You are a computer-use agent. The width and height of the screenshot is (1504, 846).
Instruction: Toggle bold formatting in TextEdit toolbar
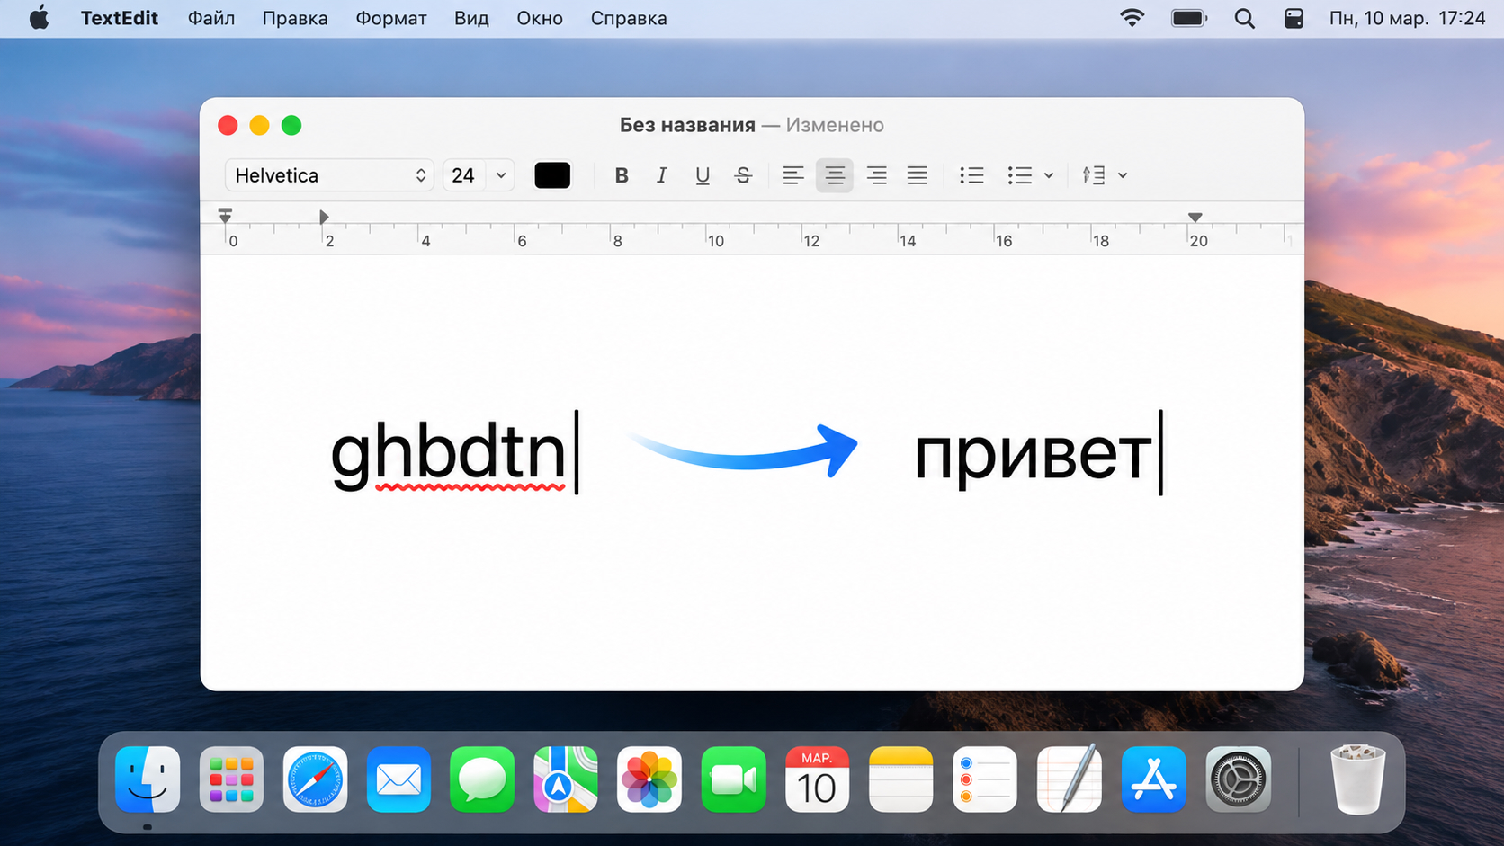tap(621, 175)
